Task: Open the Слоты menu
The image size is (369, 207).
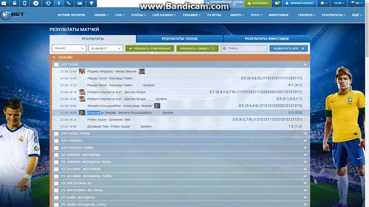Action: pyautogui.click(x=138, y=15)
